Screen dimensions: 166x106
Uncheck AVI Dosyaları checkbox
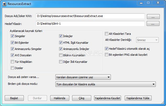pos(12,55)
